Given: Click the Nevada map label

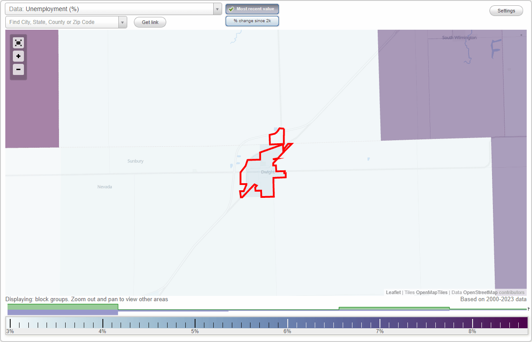Looking at the screenshot, I should point(105,187).
